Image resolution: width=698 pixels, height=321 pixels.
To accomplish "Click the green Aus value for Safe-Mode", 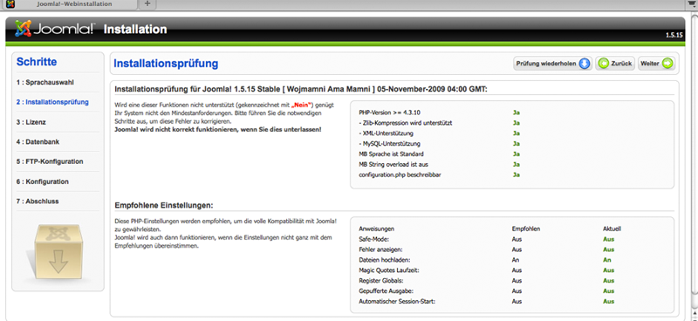I will 608,239.
